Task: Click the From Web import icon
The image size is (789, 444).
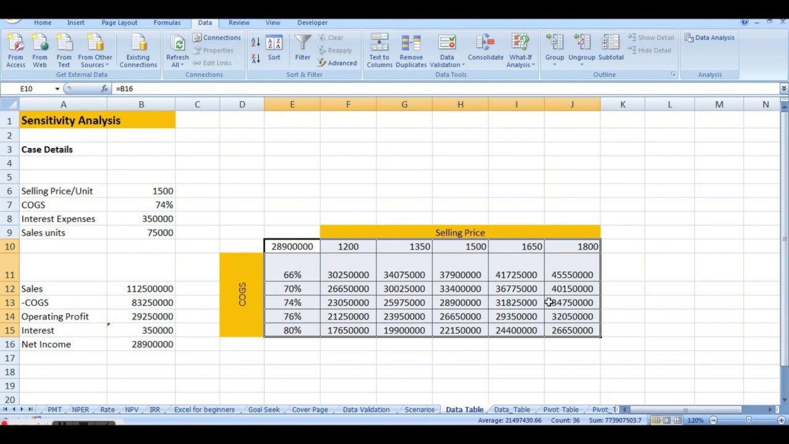Action: click(x=39, y=51)
